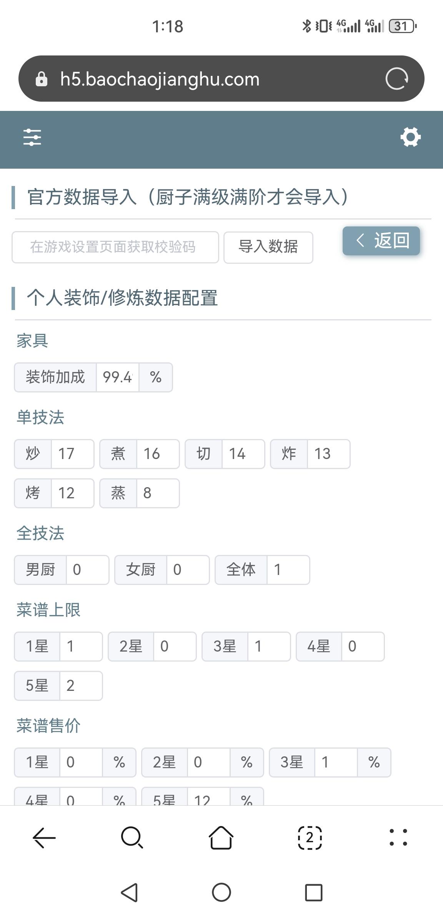
Task: Edit the 女厨 skill value field
Action: click(188, 570)
